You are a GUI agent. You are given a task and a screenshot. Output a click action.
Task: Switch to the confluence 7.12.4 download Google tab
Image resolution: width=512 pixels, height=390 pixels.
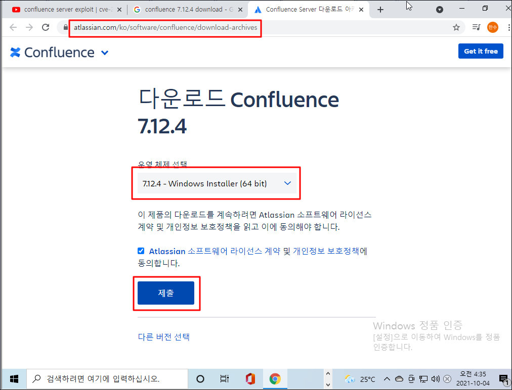(188, 10)
